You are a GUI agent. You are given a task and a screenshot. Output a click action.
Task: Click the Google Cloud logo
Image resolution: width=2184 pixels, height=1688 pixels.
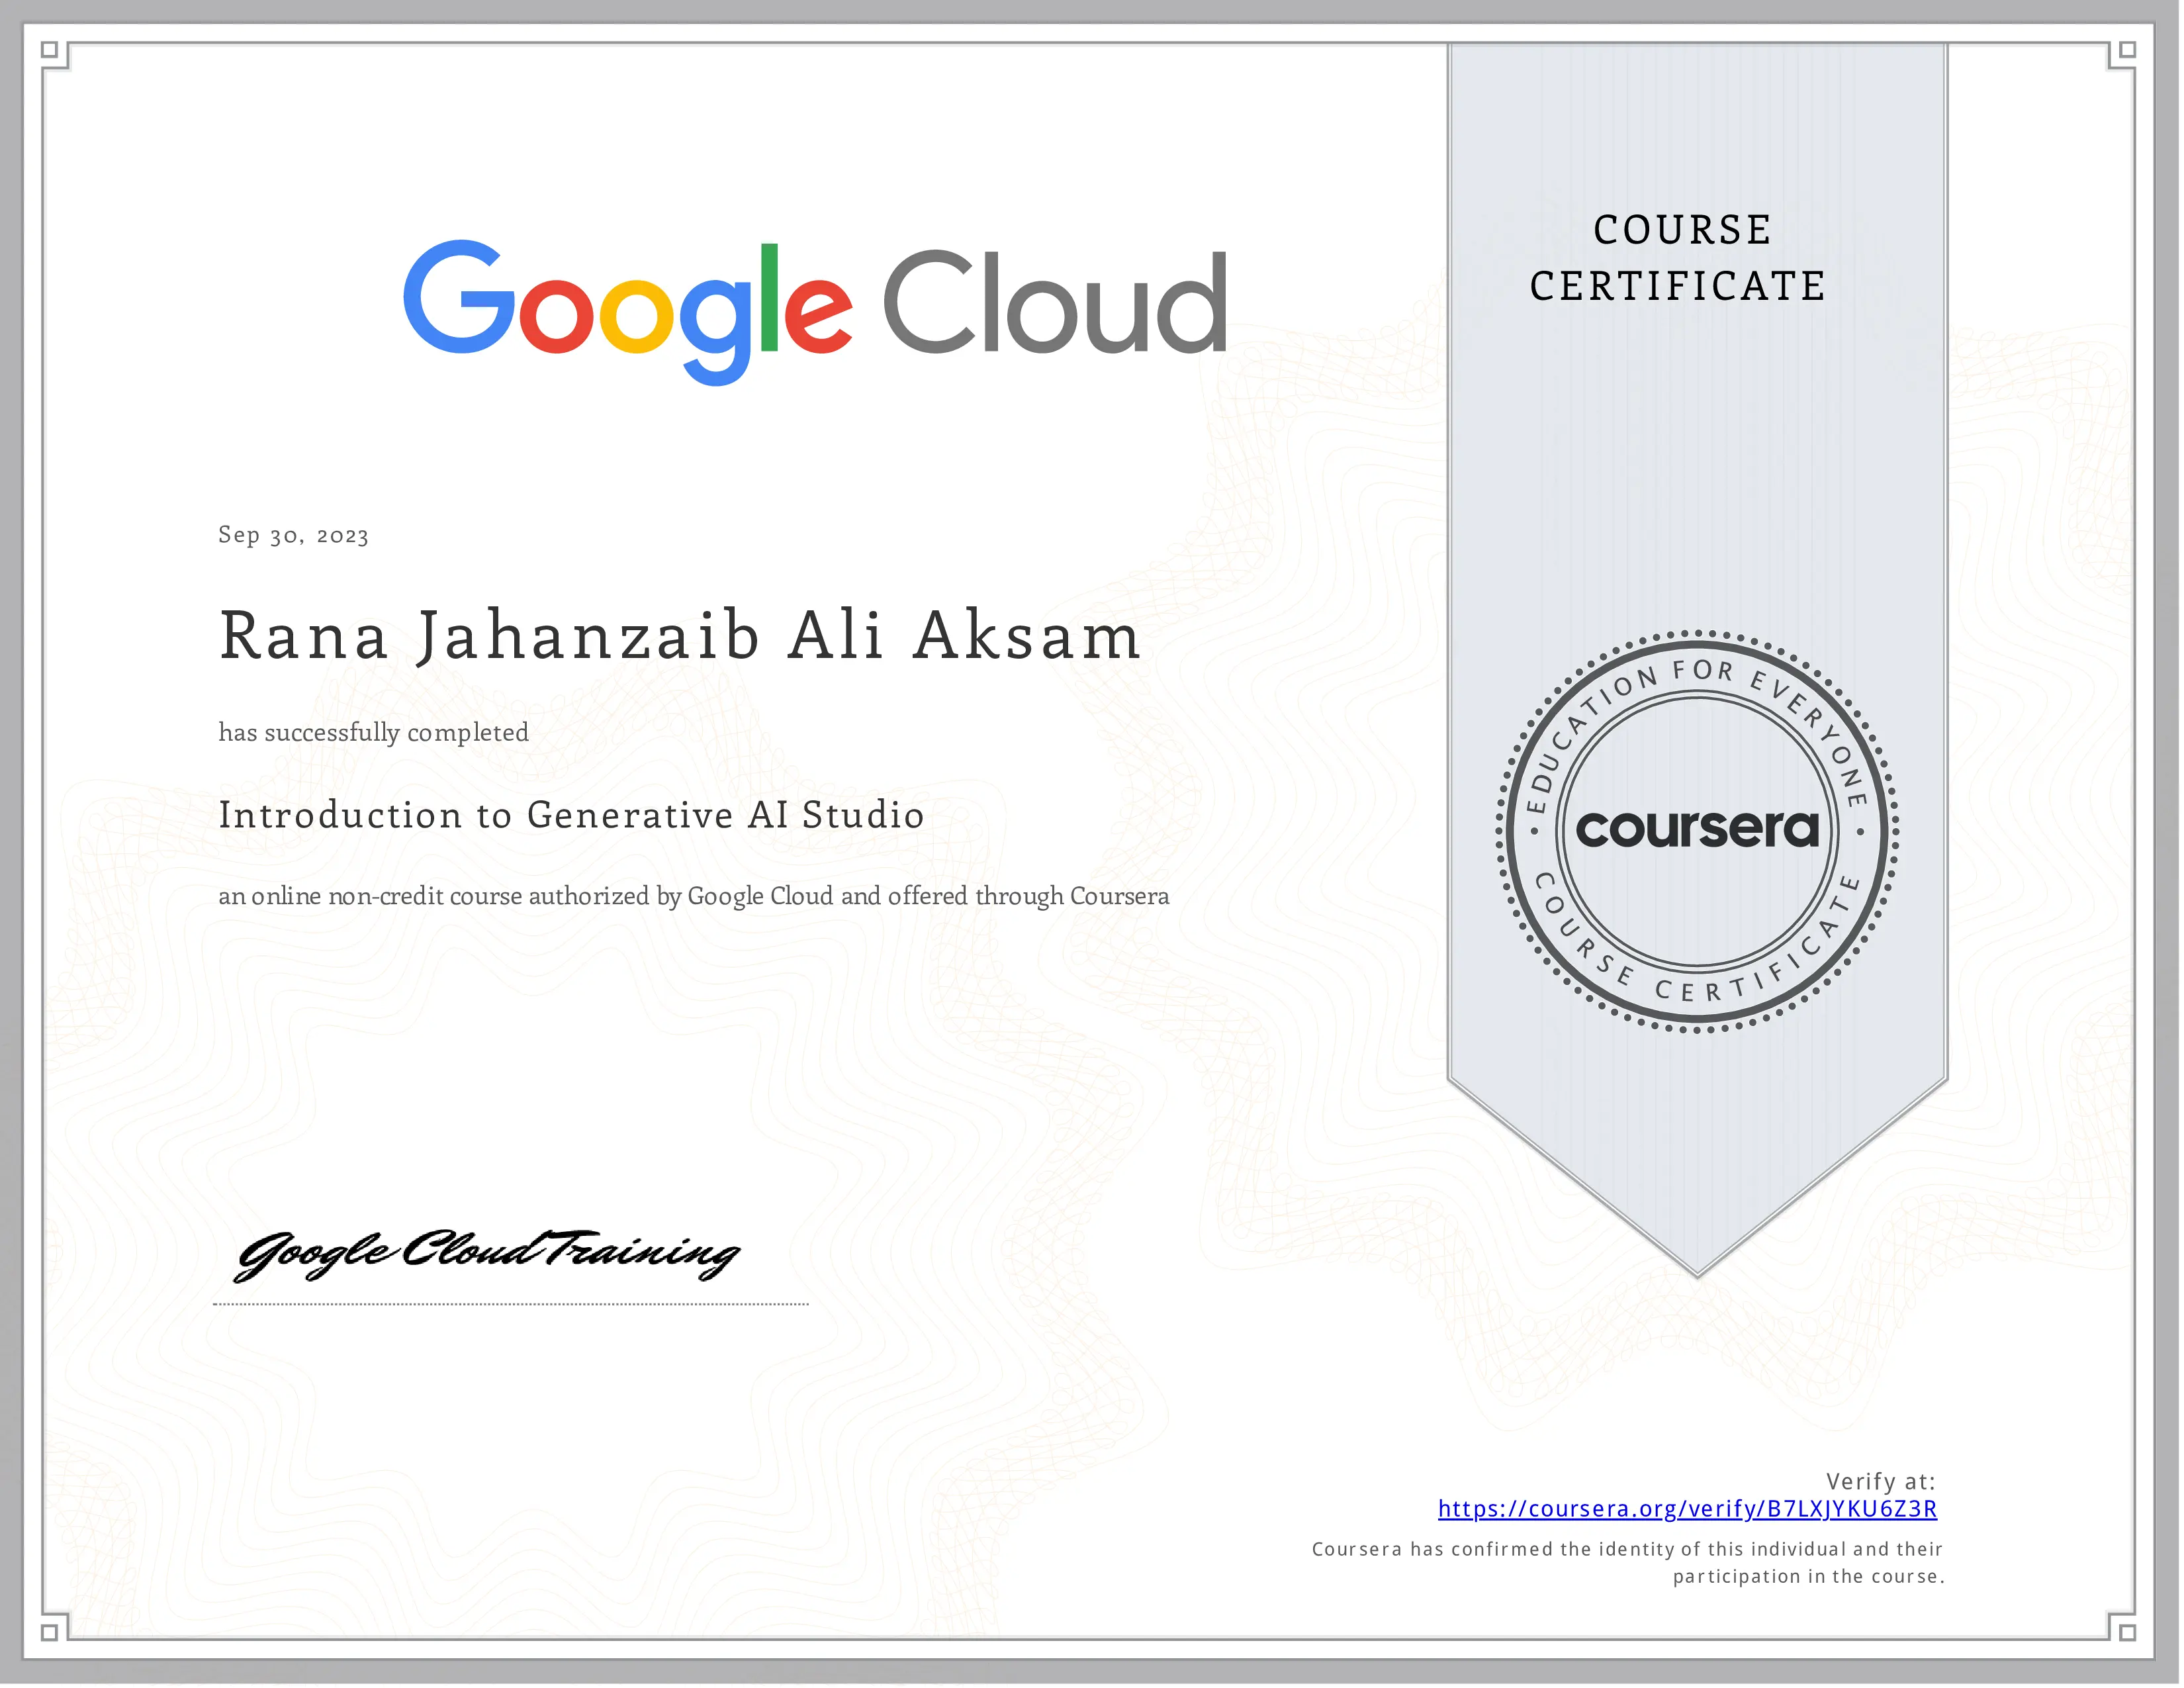pos(814,310)
